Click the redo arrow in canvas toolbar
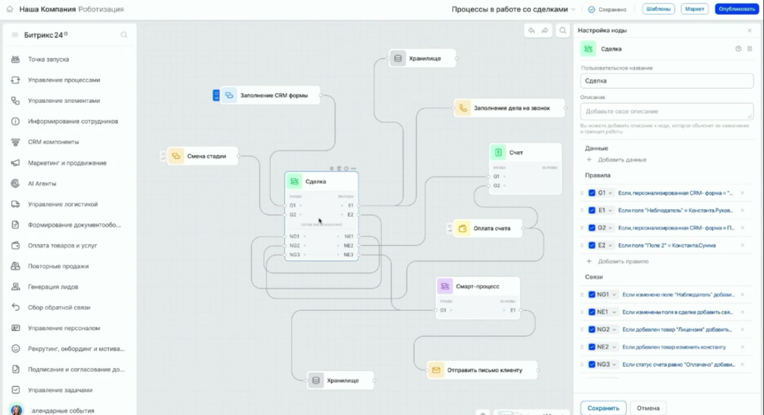Viewport: 764px width, 415px height. [545, 31]
